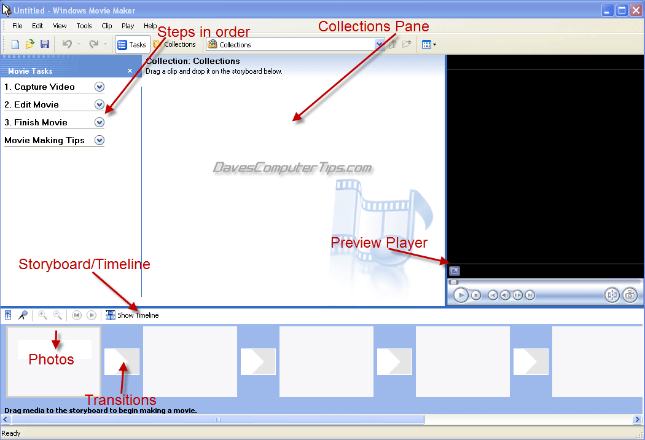Switch storyboard using Show Timeline
This screenshot has height=440, width=645.
132,315
